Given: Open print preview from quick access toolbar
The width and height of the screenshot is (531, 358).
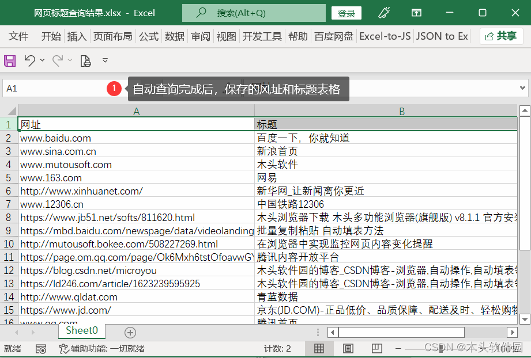Looking at the screenshot, I should click(86, 61).
